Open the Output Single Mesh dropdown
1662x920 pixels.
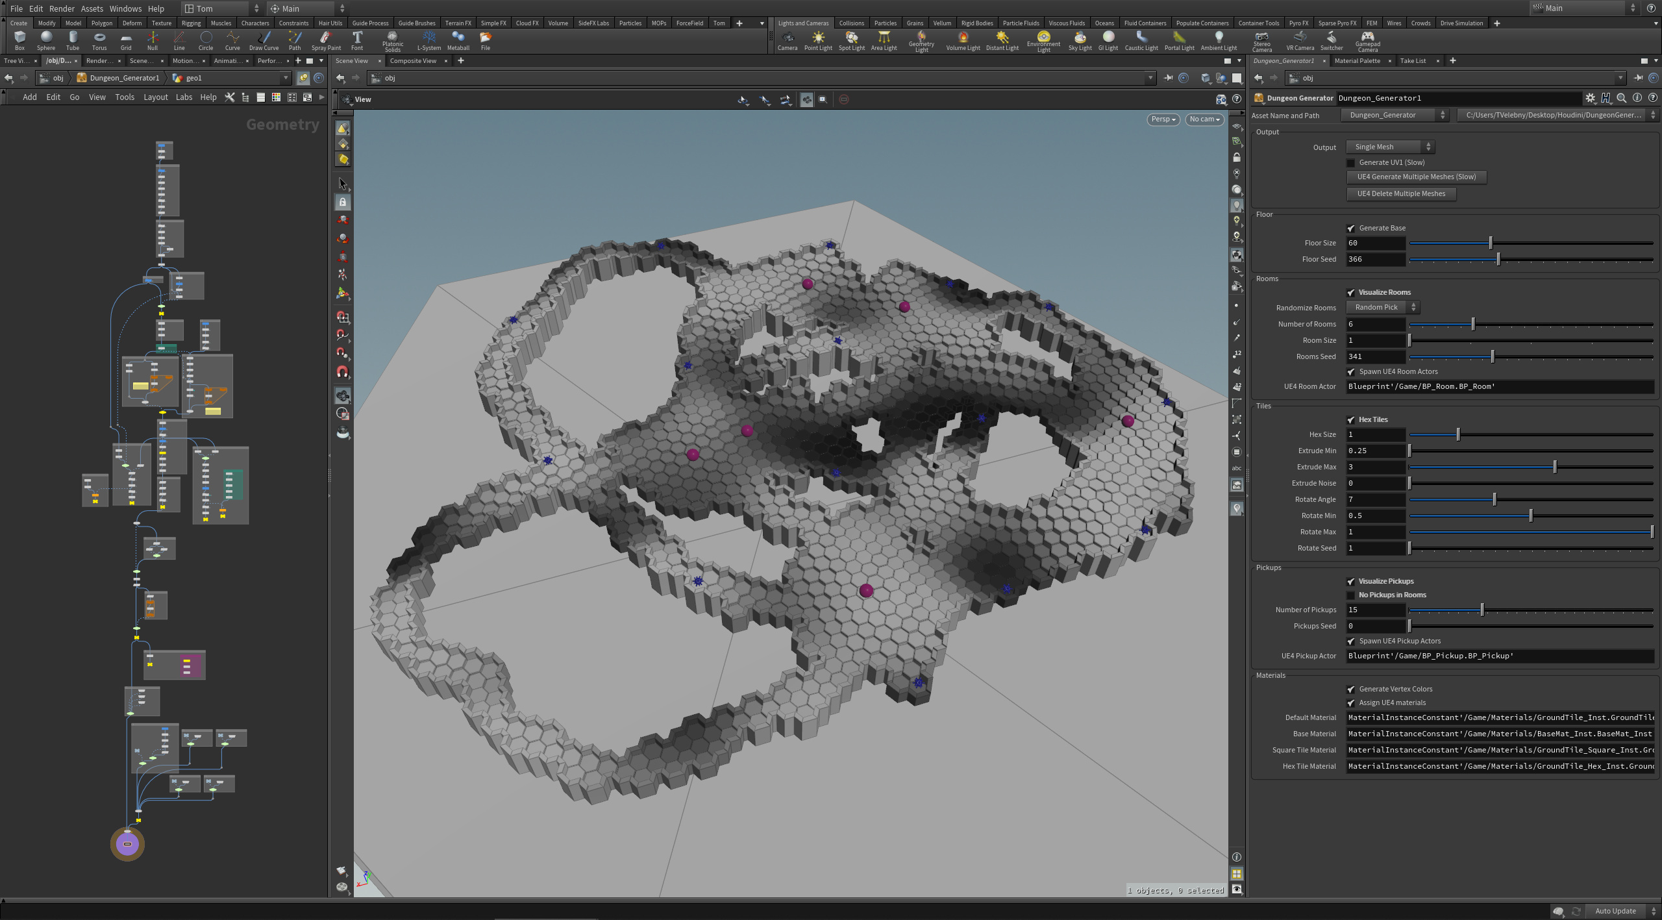1390,147
